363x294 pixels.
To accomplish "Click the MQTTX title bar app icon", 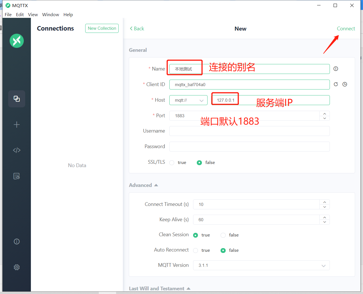I will click(8, 5).
